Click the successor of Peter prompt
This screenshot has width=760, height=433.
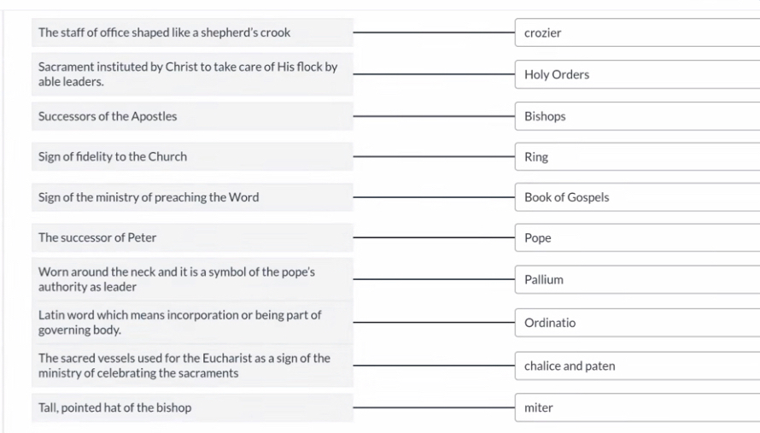(192, 237)
